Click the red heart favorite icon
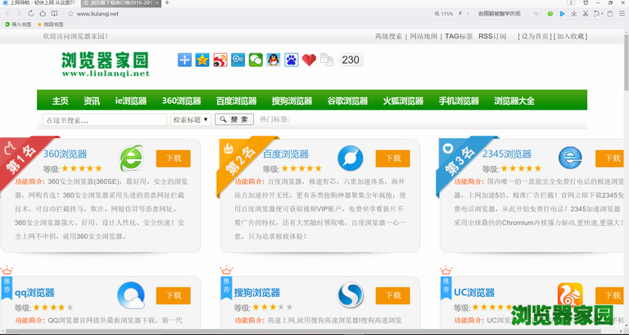629x335 pixels. click(x=309, y=60)
